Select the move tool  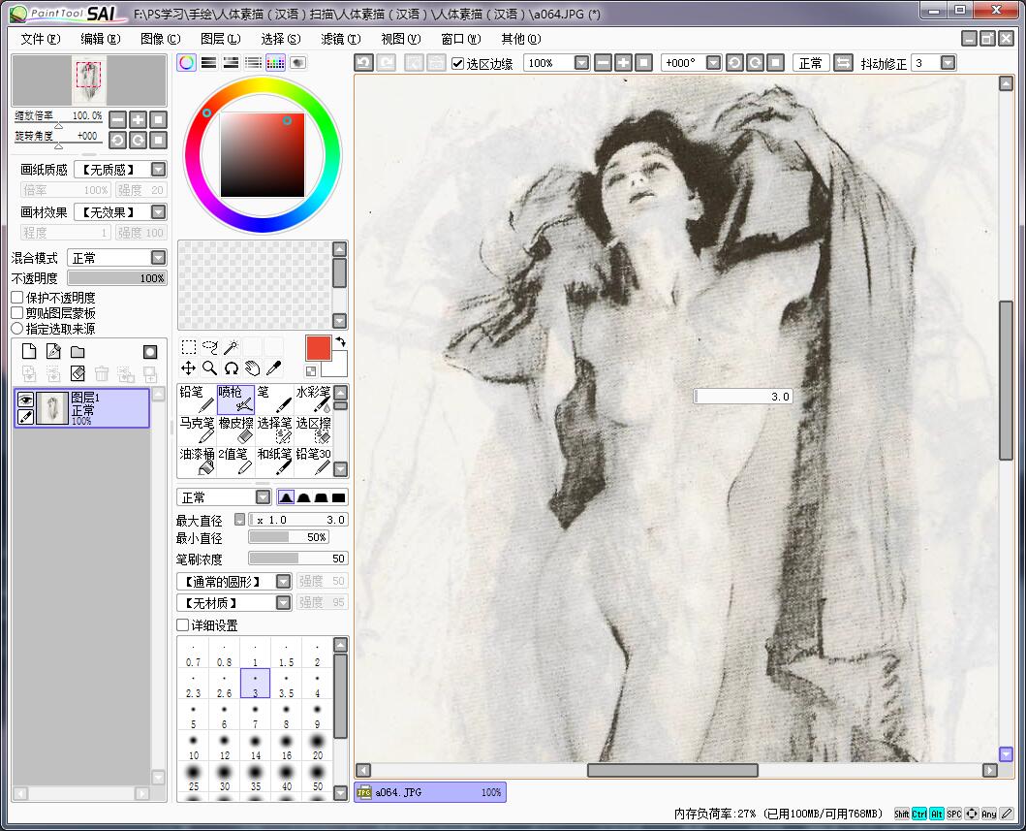(x=189, y=368)
